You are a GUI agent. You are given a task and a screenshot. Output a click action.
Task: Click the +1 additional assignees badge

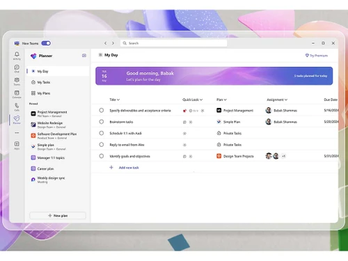click(283, 156)
